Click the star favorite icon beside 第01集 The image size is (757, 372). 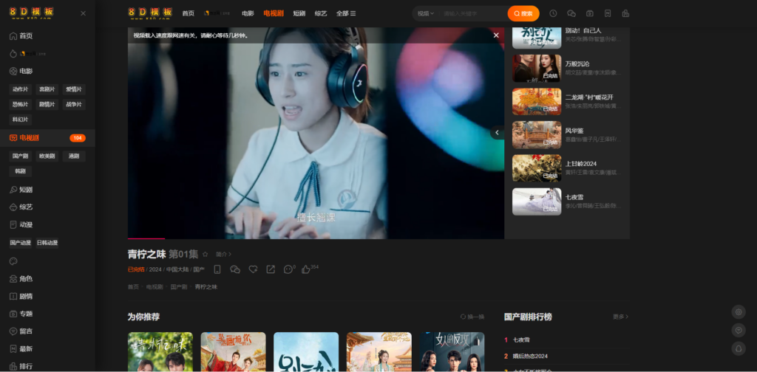(206, 254)
